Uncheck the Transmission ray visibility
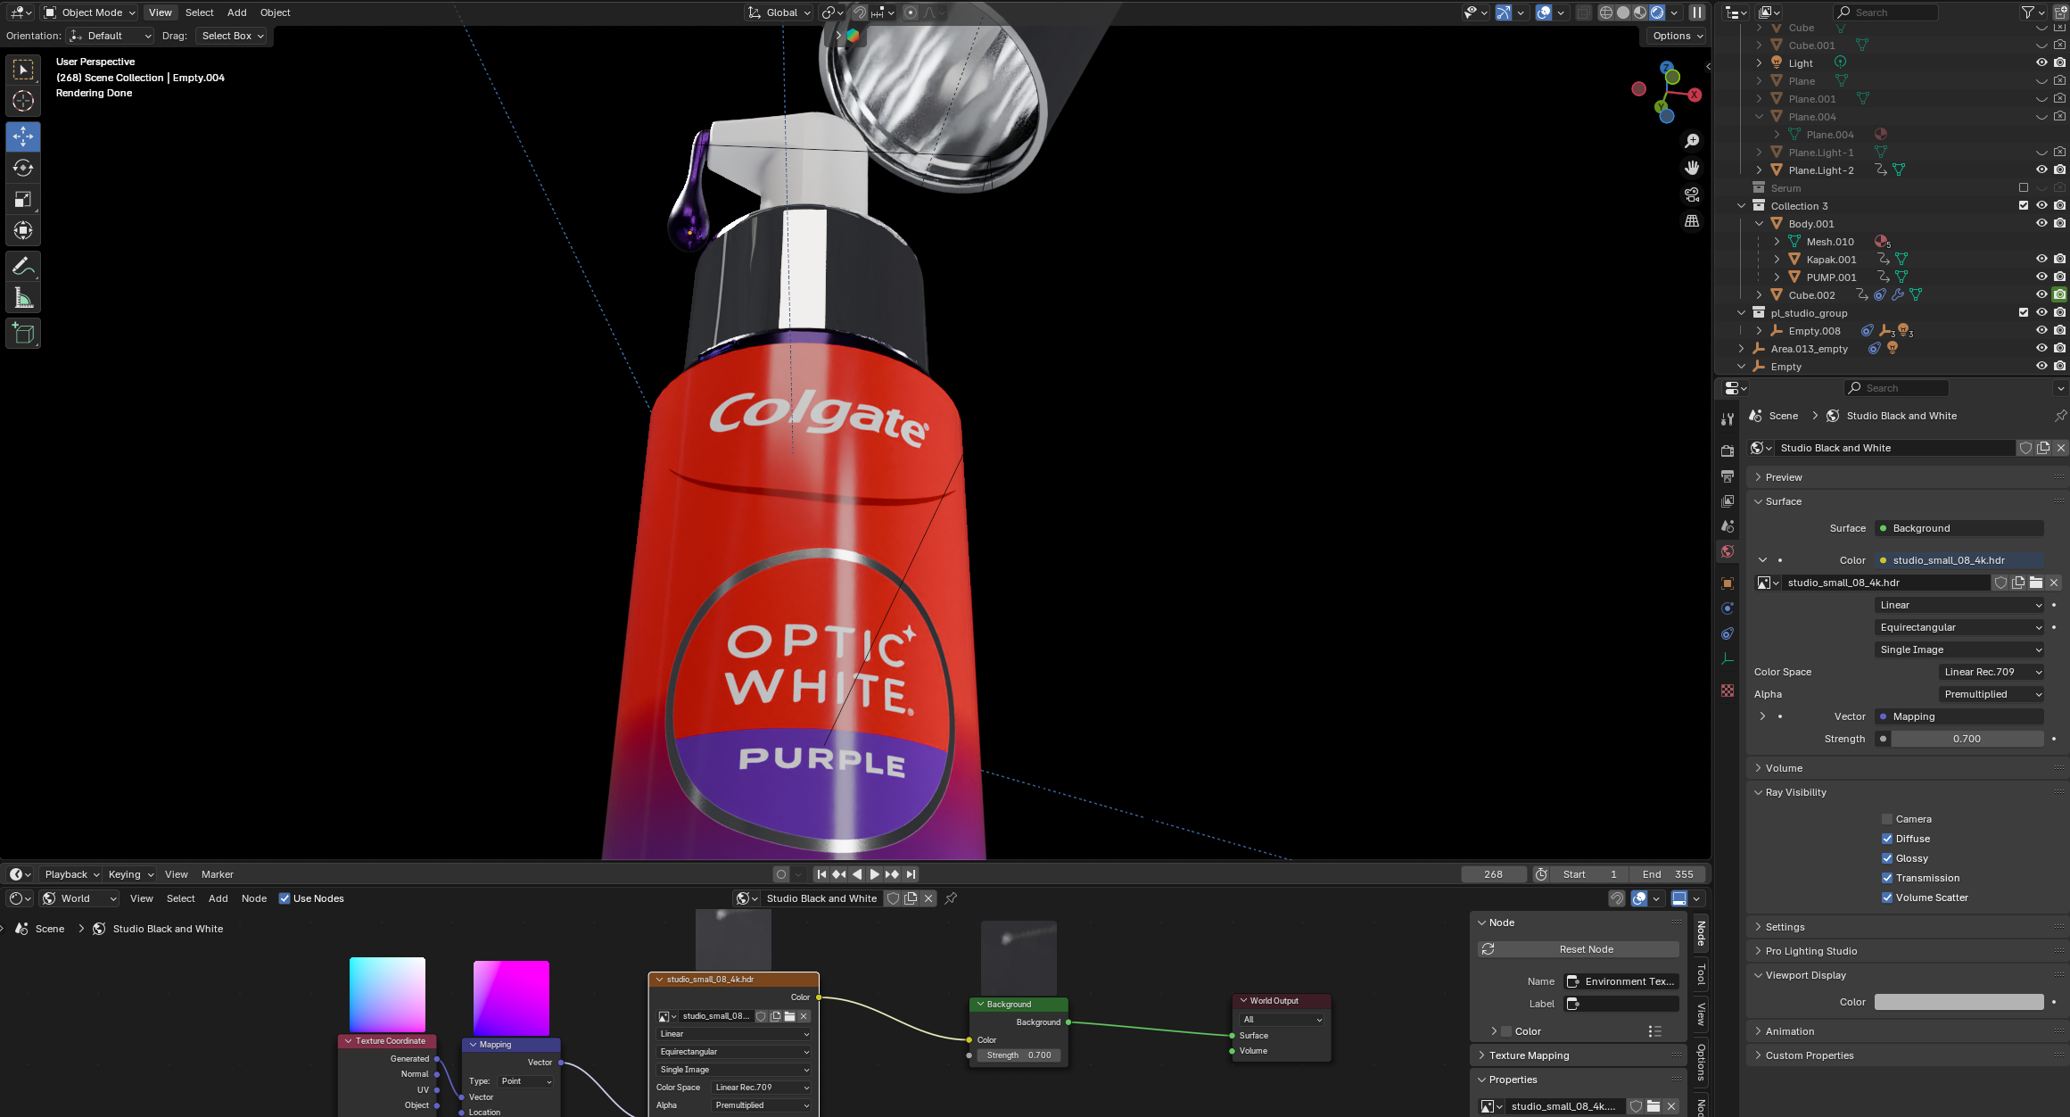The height and width of the screenshot is (1117, 2070). tap(1887, 878)
